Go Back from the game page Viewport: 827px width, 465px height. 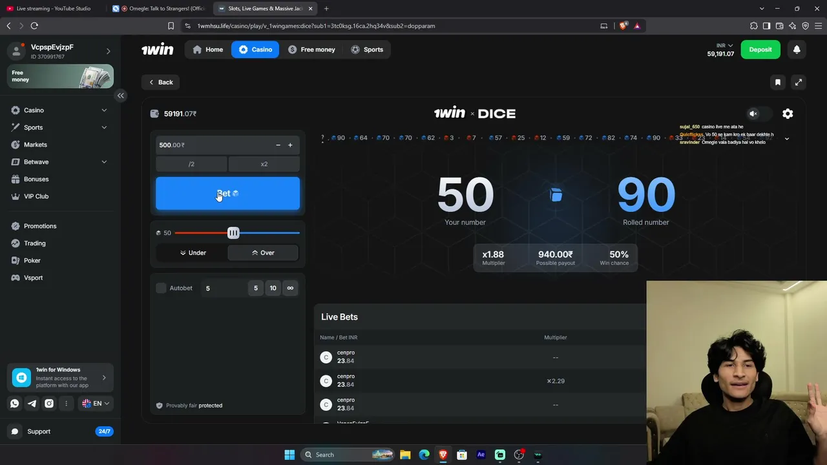(x=161, y=82)
